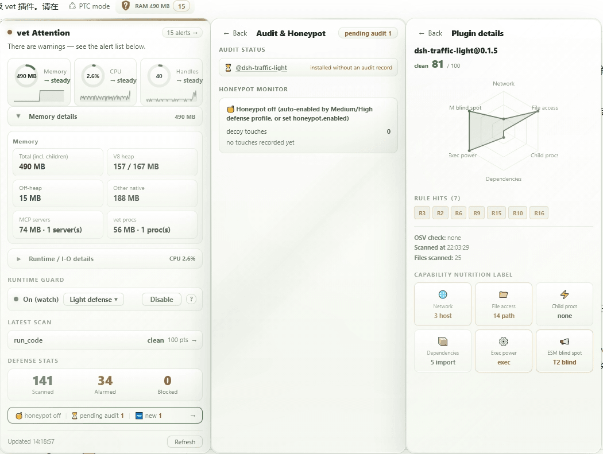
Task: Select rule hit R16
Action: (539, 213)
